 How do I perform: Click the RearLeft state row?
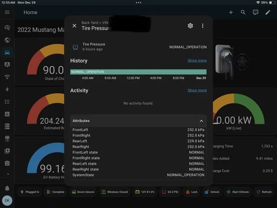138,164
